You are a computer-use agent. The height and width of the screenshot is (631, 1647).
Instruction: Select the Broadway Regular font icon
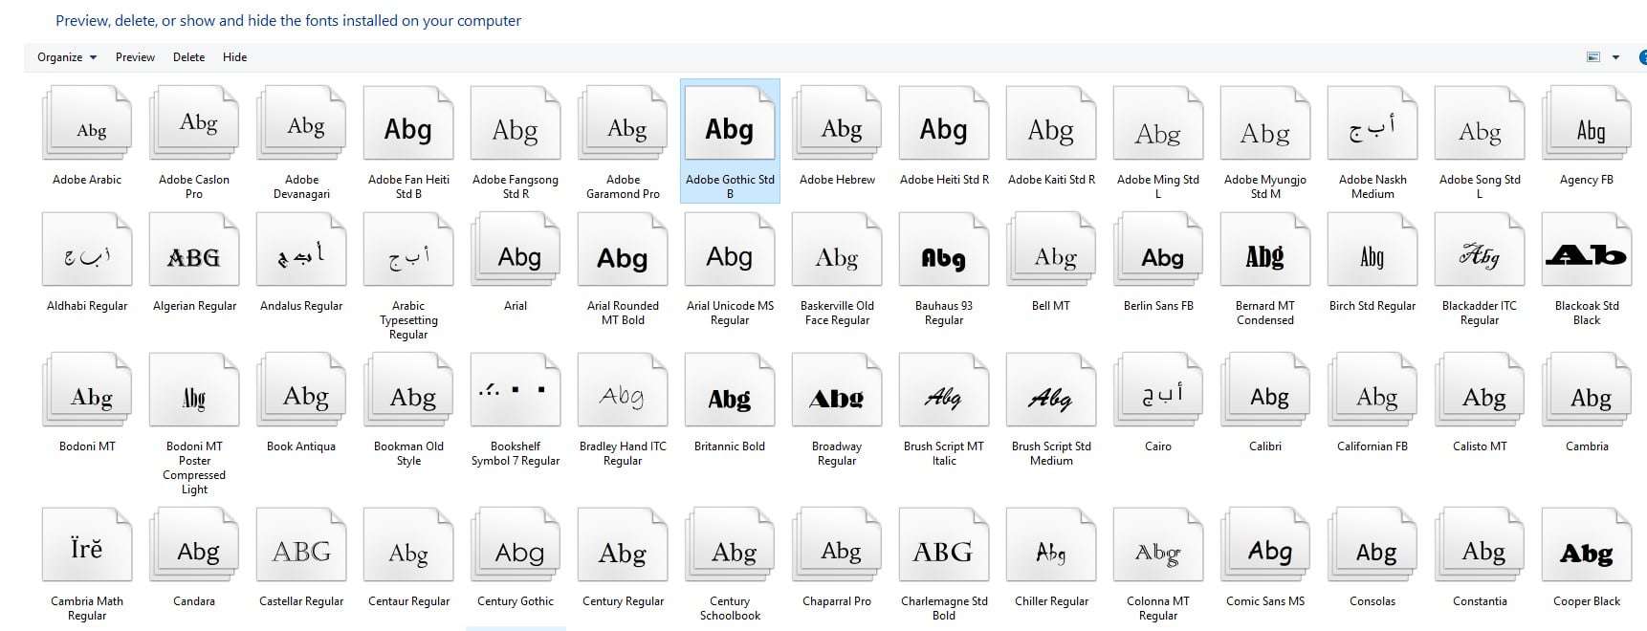837,390
